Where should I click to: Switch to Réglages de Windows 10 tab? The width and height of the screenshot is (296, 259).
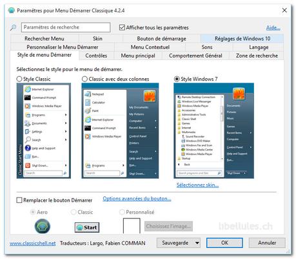point(242,39)
